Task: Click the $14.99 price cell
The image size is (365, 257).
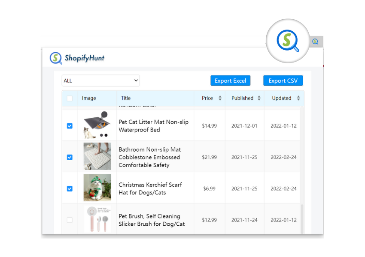Action: click(x=209, y=126)
